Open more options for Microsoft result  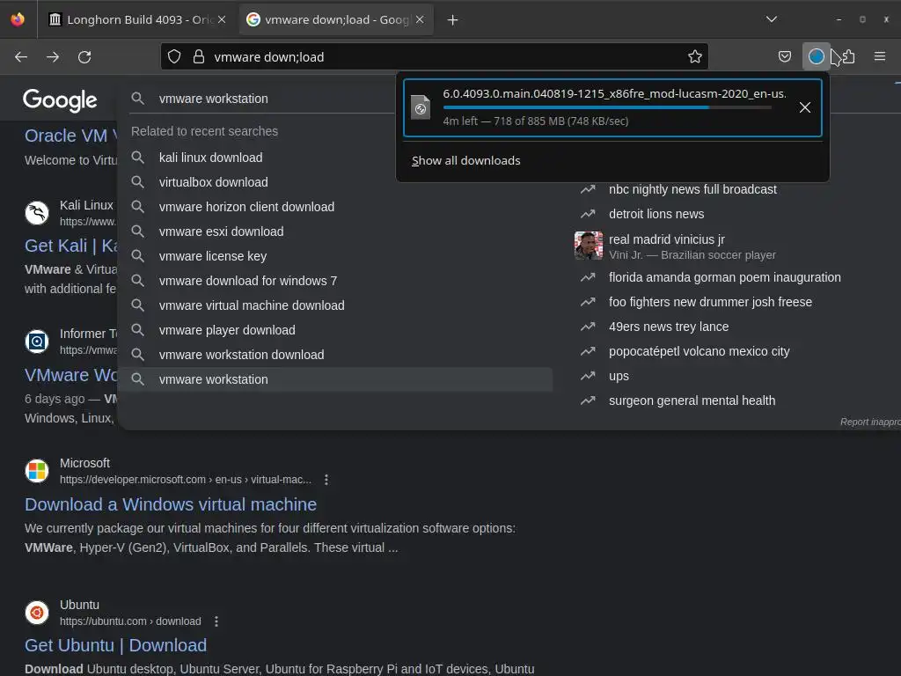[326, 480]
